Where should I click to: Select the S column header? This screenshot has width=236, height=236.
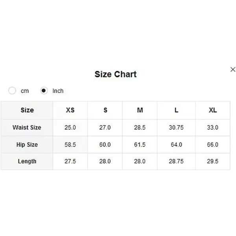[x=105, y=110]
